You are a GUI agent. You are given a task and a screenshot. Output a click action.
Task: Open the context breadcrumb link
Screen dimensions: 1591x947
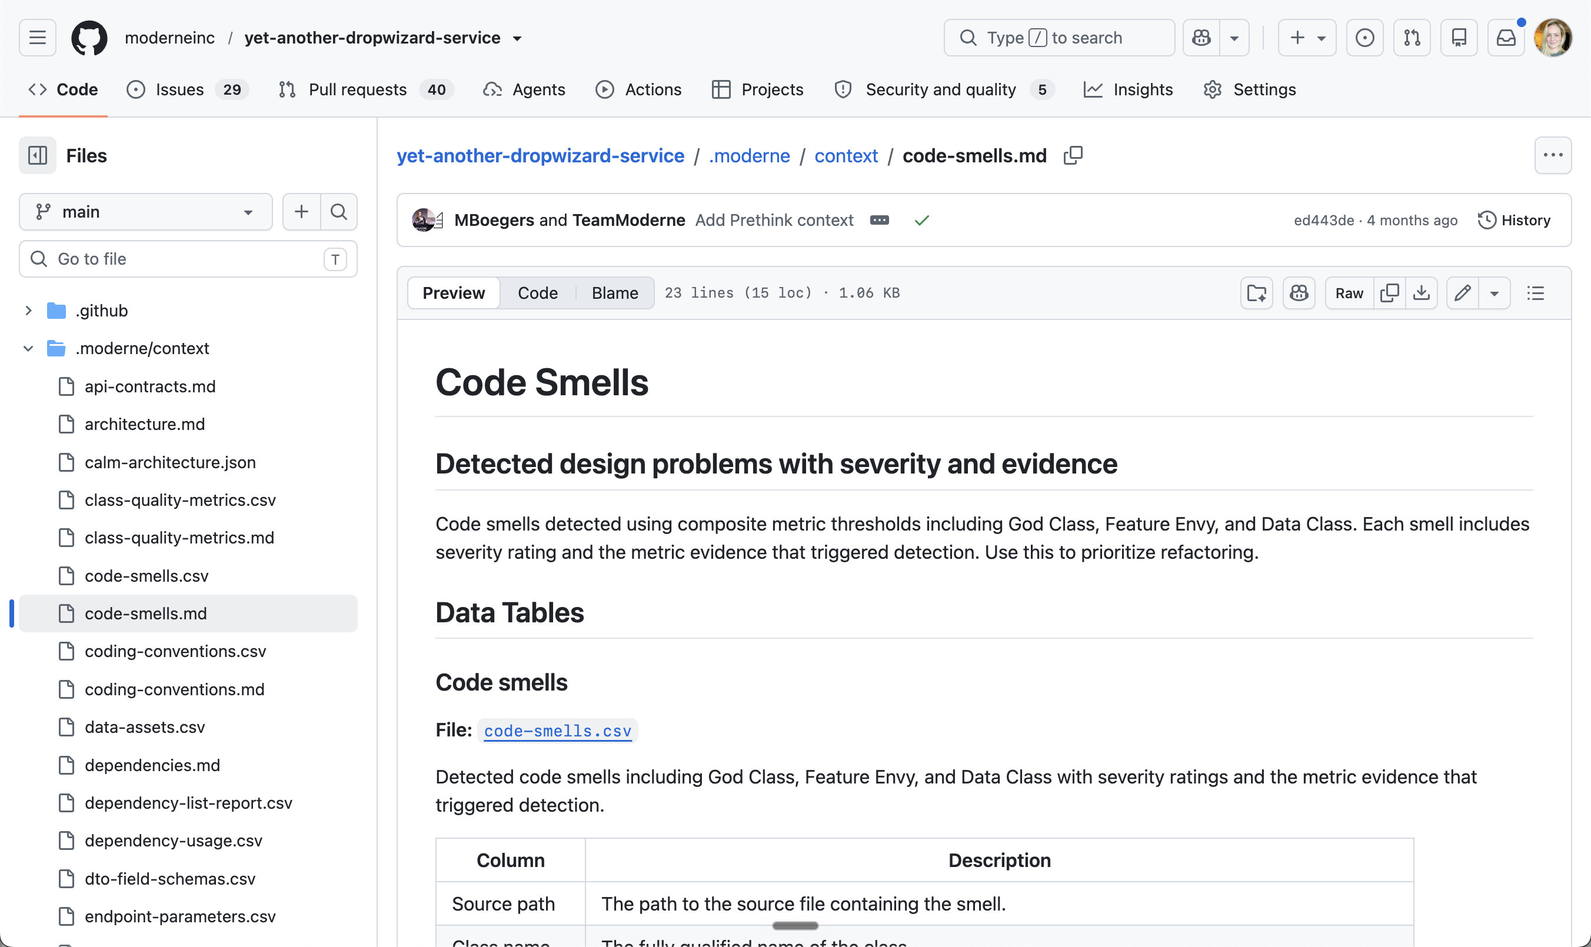(x=846, y=155)
